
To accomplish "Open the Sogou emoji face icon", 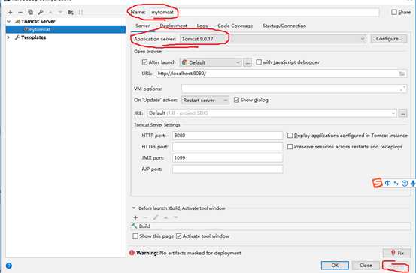I will [x=405, y=183].
